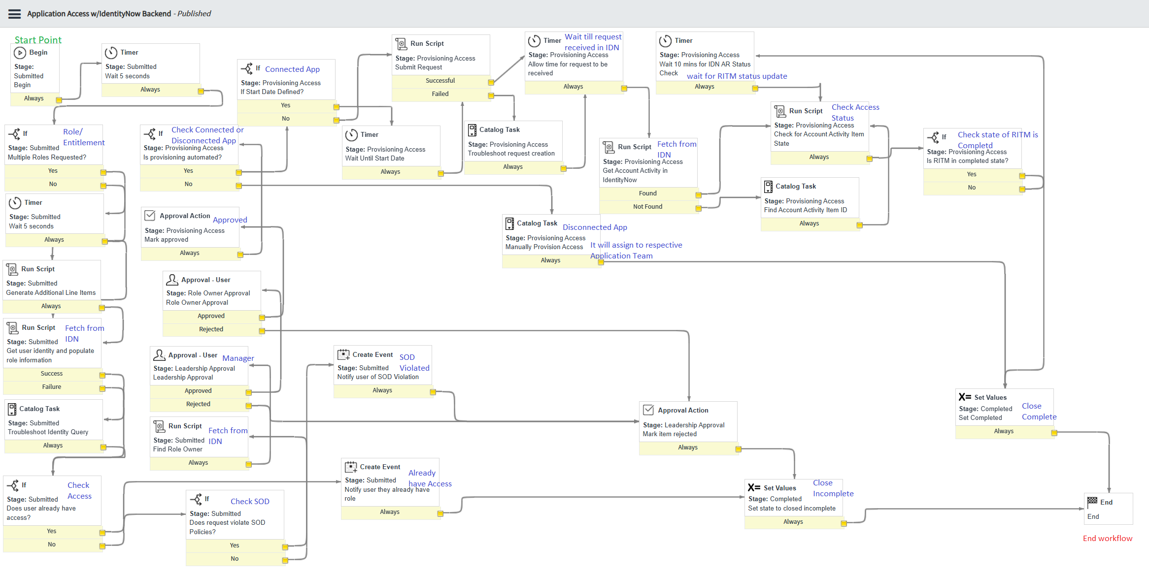Click the 'Yes' condition of Does user already have access
The image size is (1149, 575).
51,531
